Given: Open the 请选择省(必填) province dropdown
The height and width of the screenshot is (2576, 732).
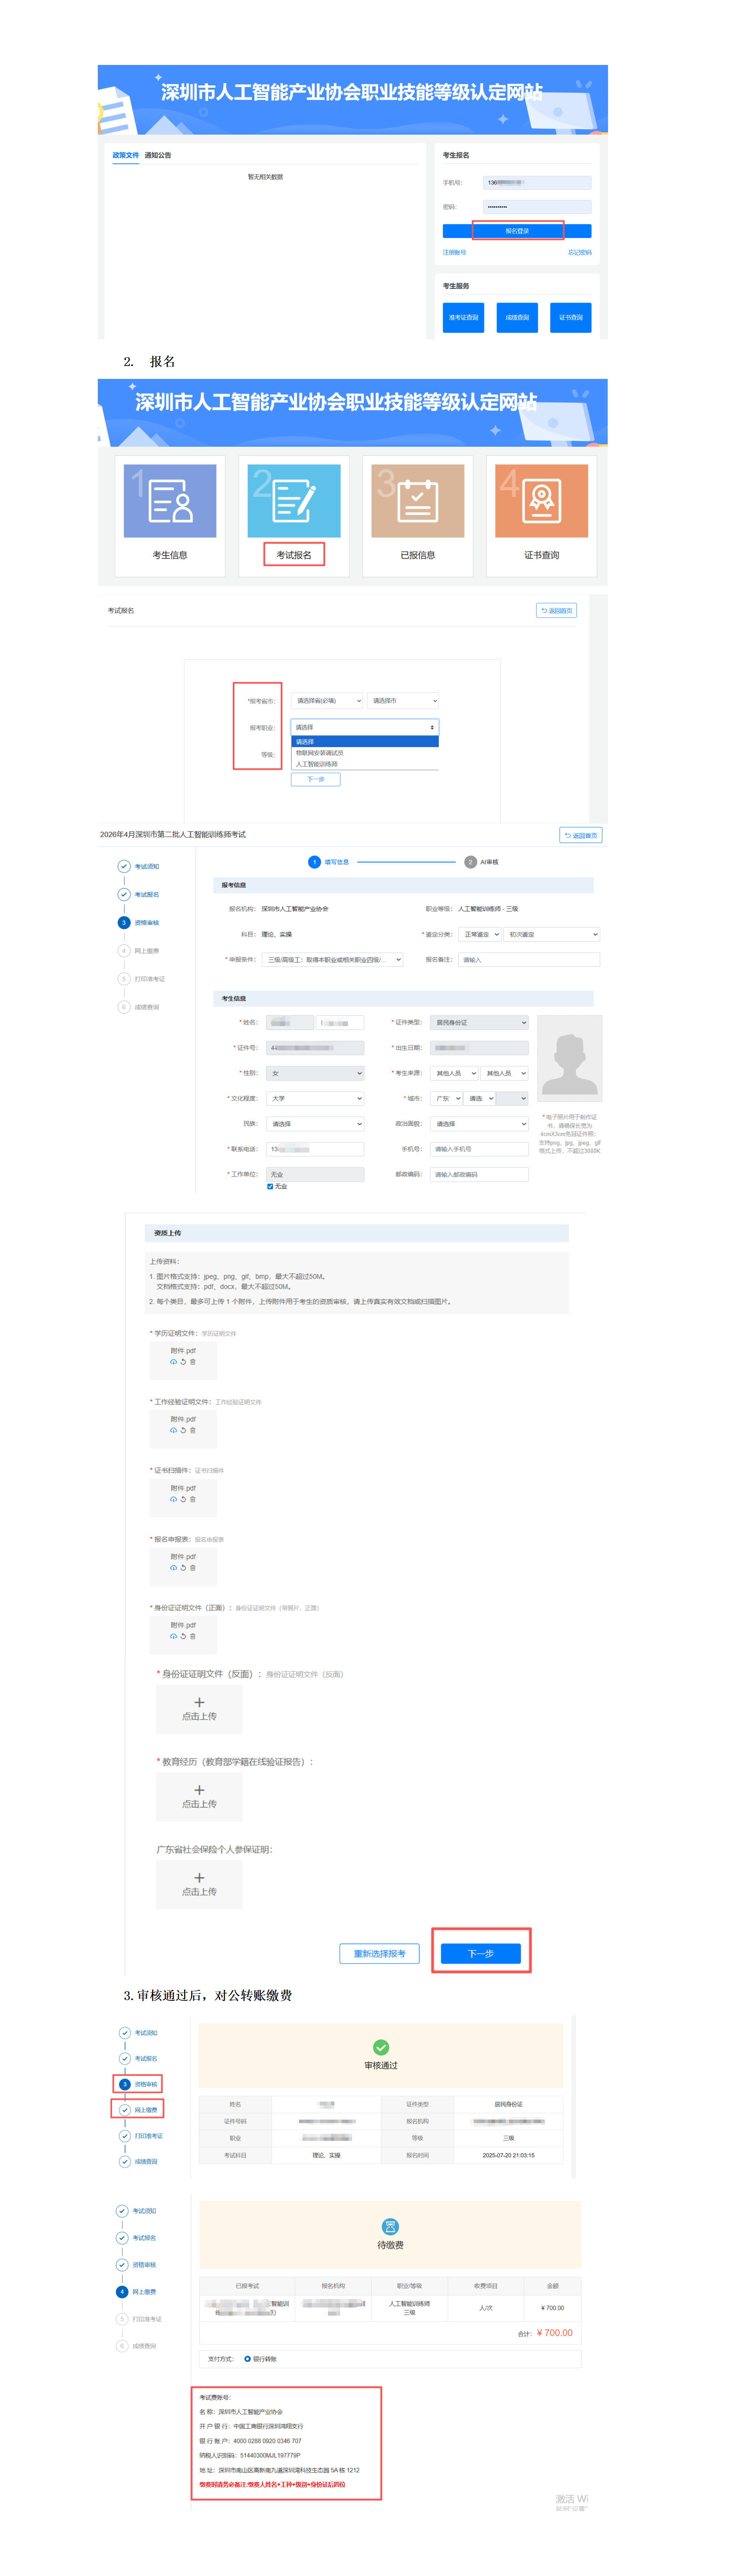Looking at the screenshot, I should tap(327, 701).
